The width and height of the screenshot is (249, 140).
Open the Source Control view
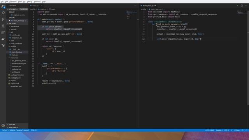3,19
